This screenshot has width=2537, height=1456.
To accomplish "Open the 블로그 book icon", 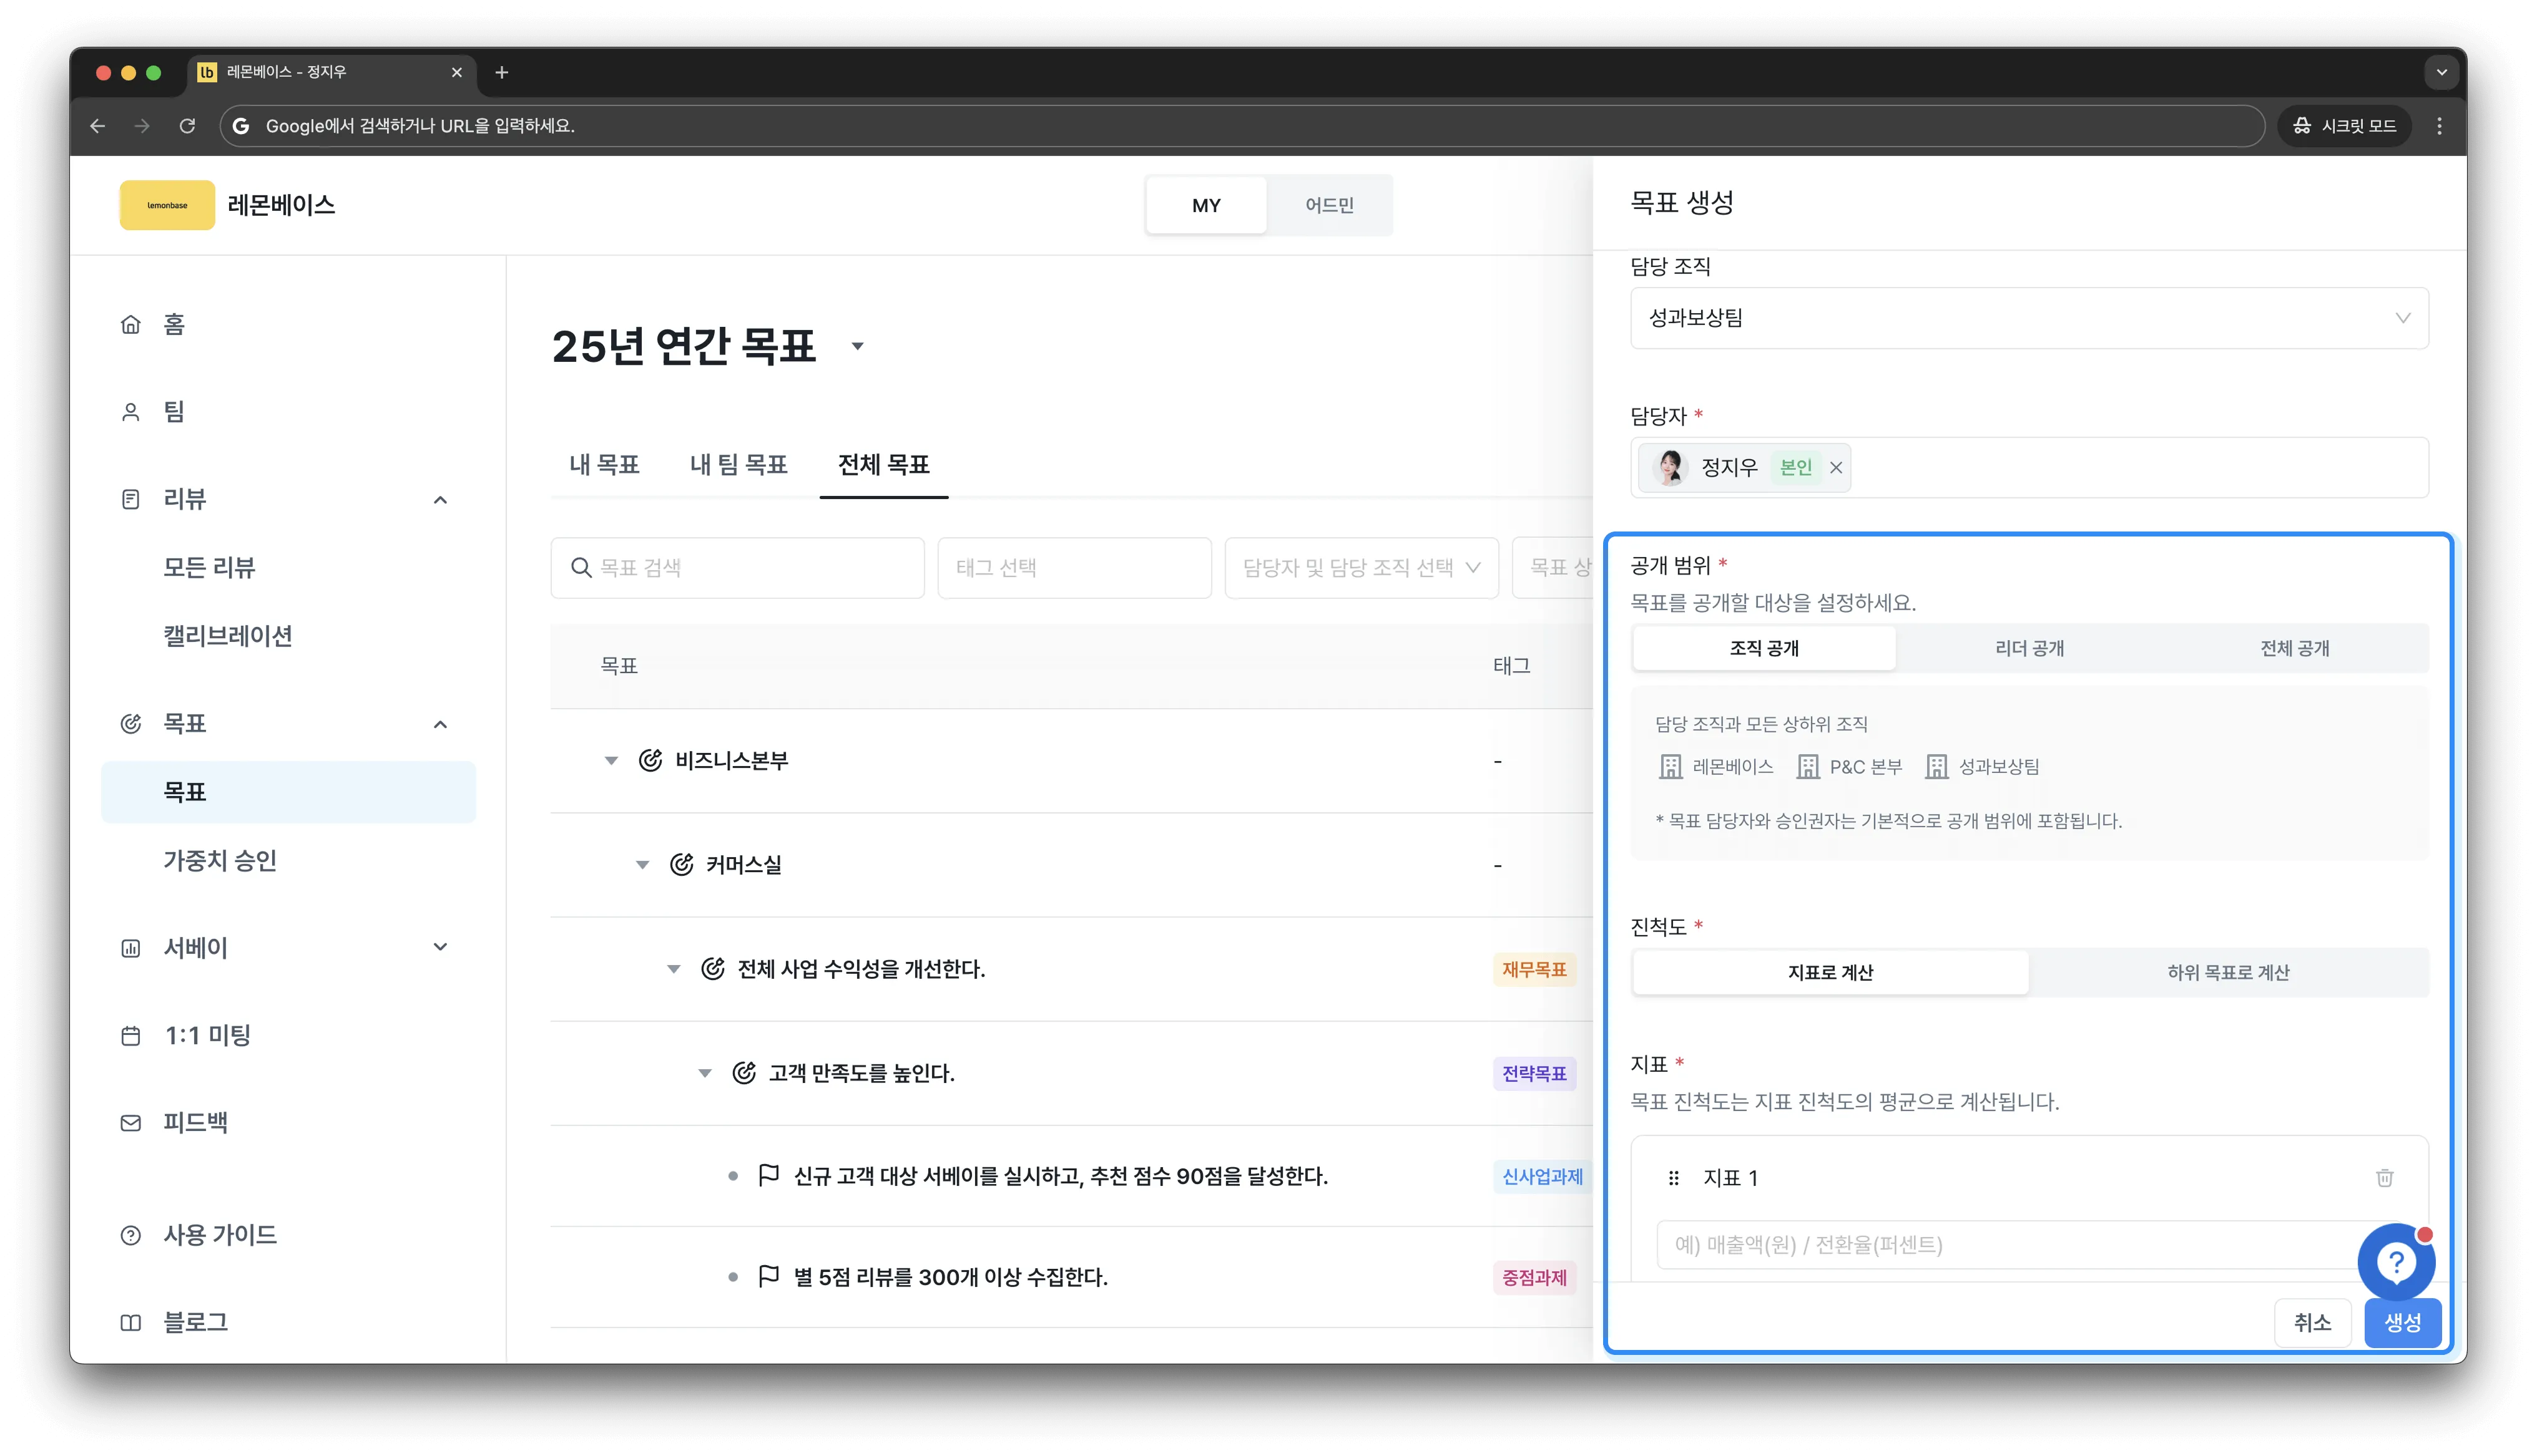I will (x=131, y=1322).
